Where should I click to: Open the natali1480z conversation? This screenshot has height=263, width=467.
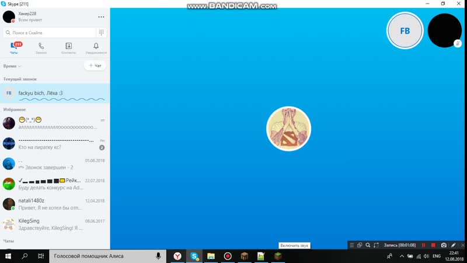click(55, 204)
